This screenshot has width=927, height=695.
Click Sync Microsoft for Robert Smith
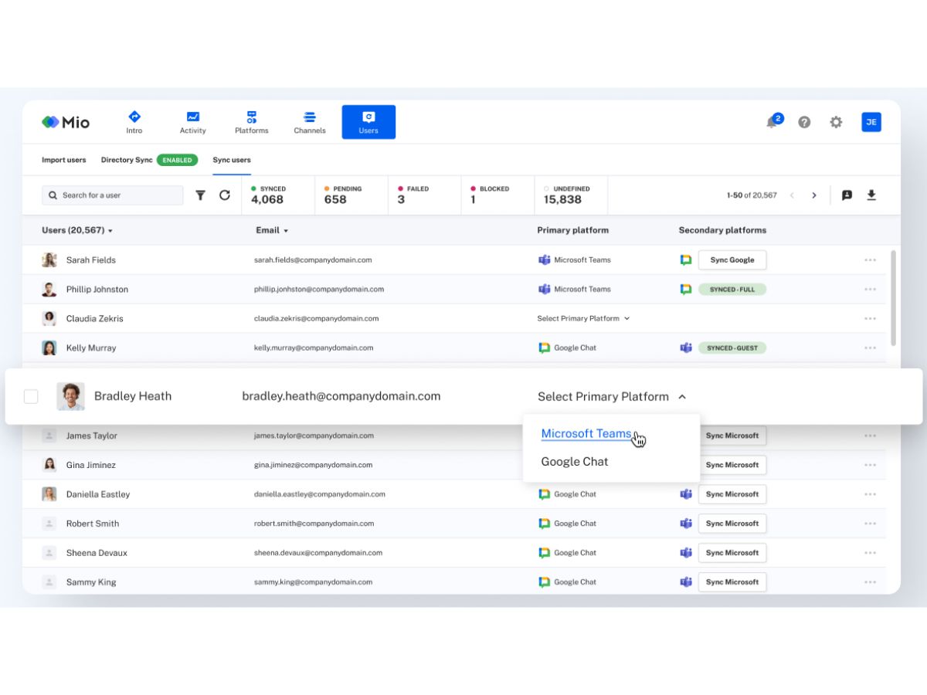coord(732,524)
